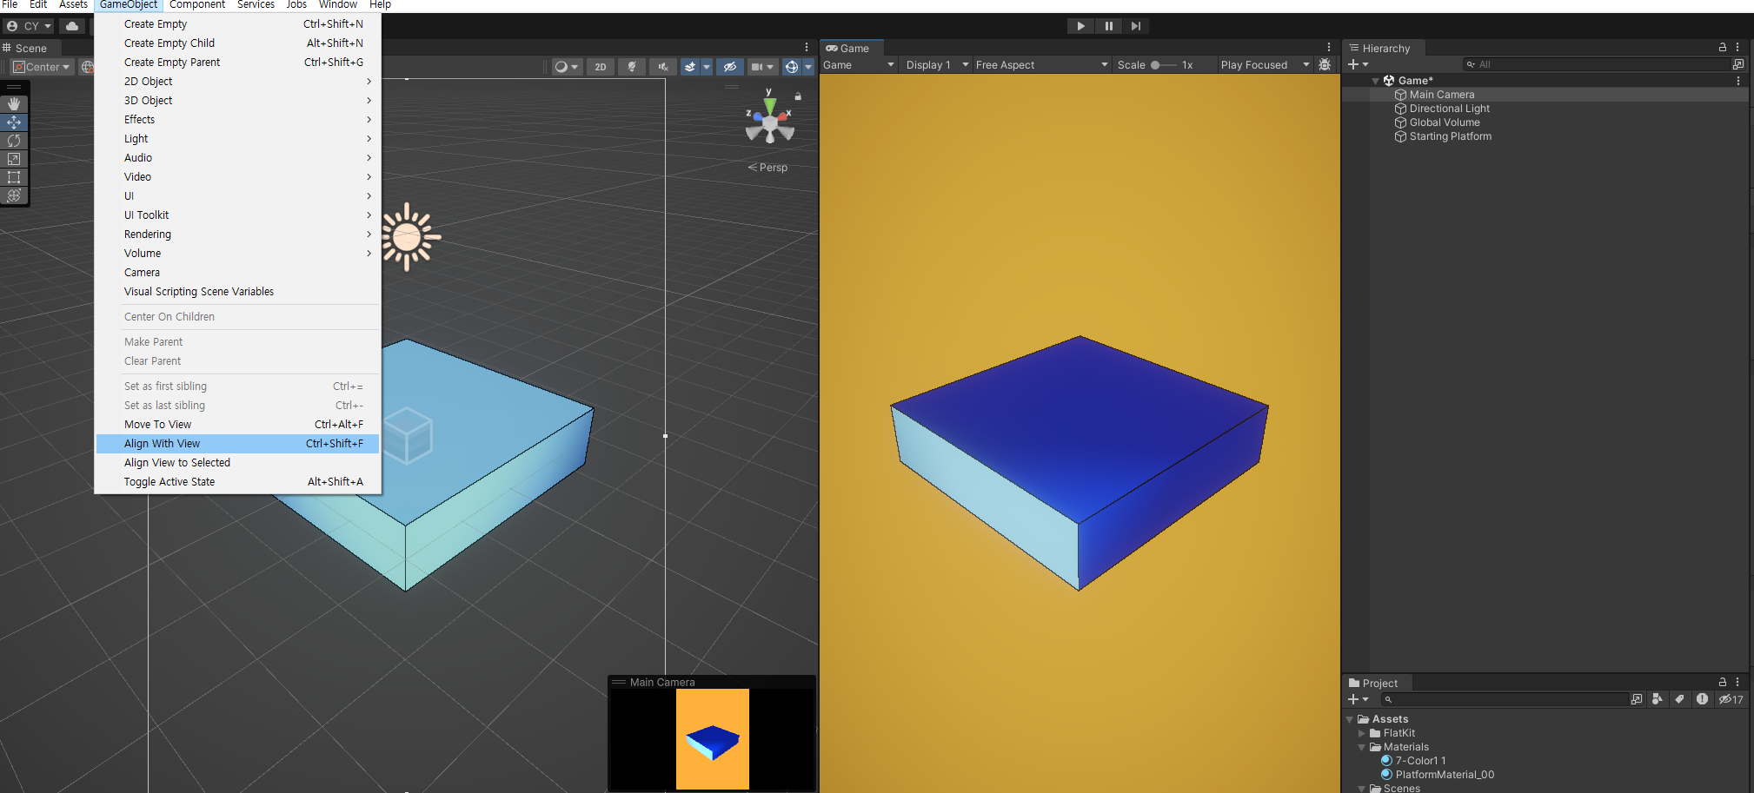The image size is (1754, 793).
Task: Toggle Scene view gizmos button
Action: point(791,67)
